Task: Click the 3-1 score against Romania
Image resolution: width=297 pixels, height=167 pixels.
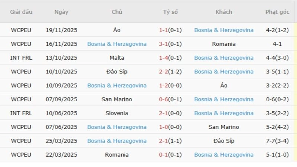Action: tap(163, 44)
